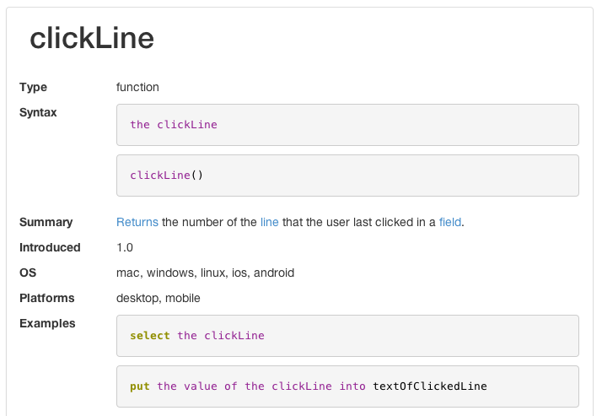Click the "put" keyword in the example
The height and width of the screenshot is (416, 602).
[x=140, y=386]
